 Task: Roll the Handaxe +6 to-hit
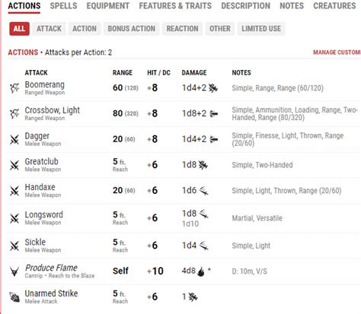pos(152,190)
